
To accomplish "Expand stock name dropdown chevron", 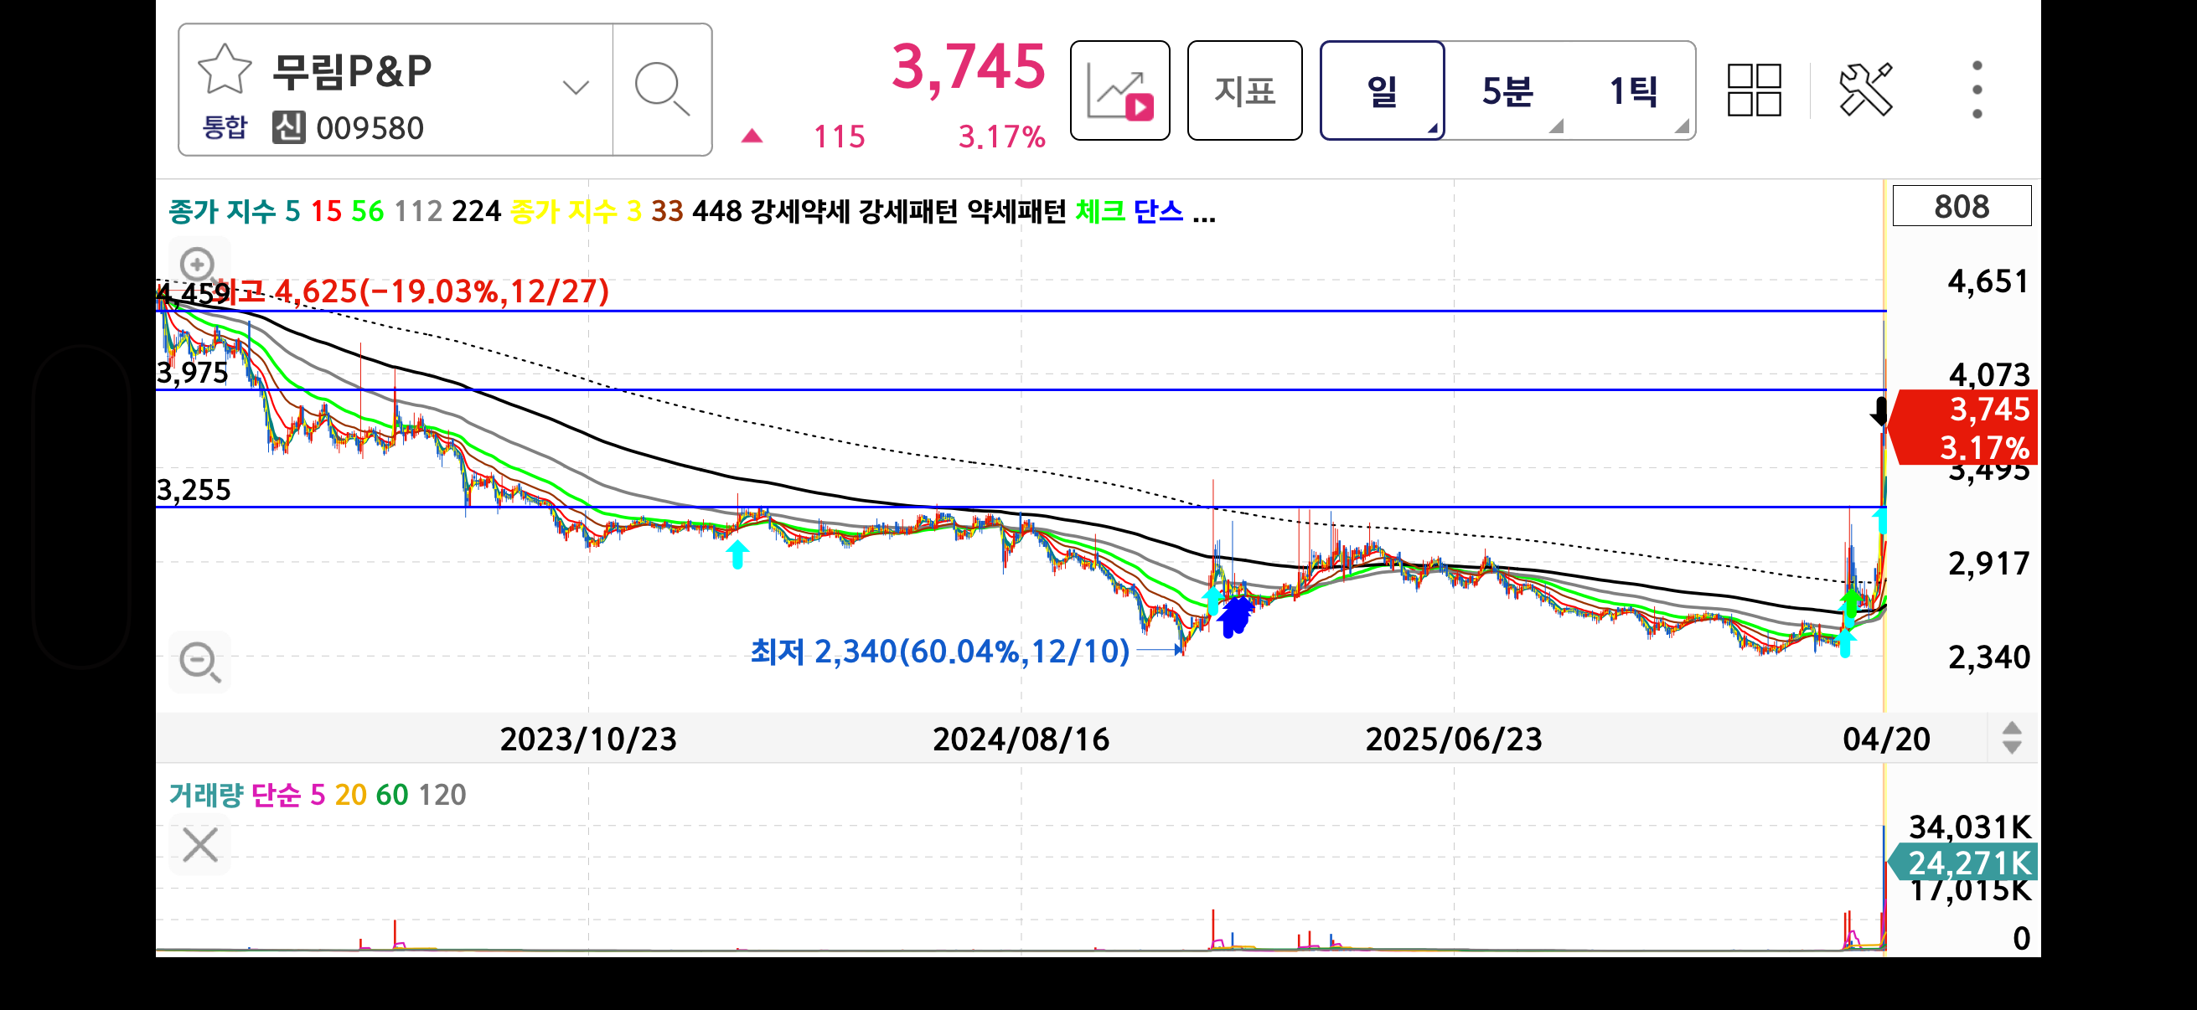I will pyautogui.click(x=576, y=87).
